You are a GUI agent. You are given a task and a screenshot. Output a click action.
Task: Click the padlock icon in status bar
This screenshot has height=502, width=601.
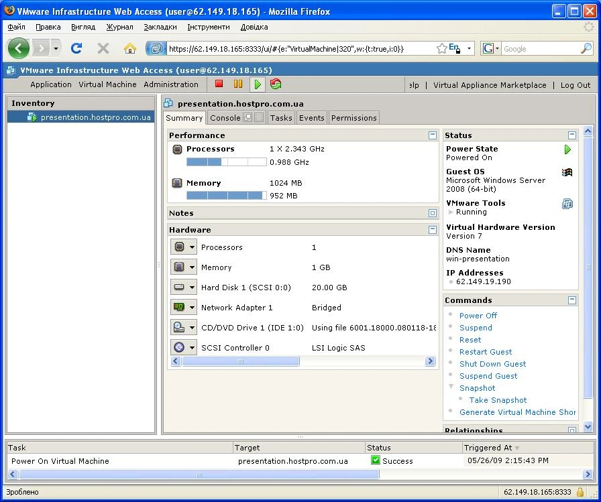(580, 492)
